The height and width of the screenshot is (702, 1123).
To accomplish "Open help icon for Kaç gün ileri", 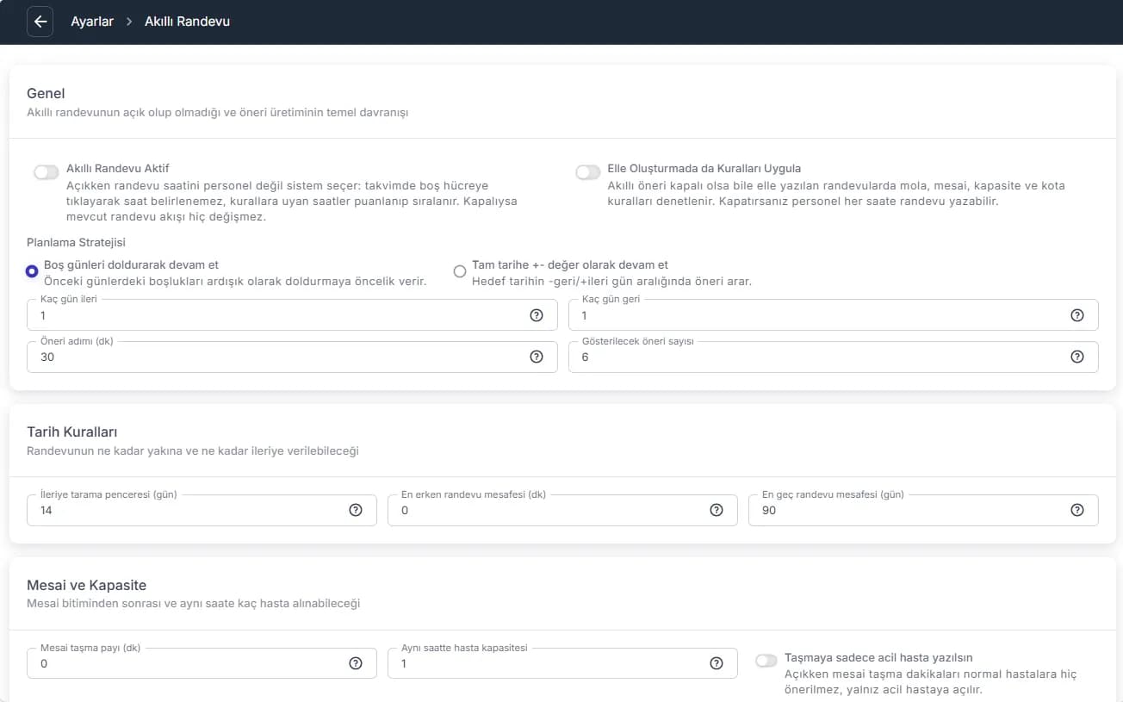I will pos(537,315).
